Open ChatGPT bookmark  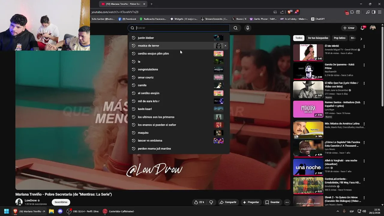pyautogui.click(x=318, y=19)
